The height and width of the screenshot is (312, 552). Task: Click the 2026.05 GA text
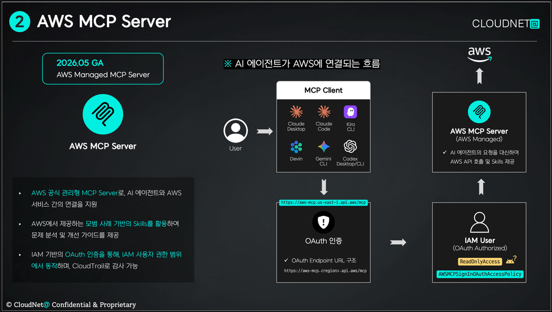(x=80, y=63)
